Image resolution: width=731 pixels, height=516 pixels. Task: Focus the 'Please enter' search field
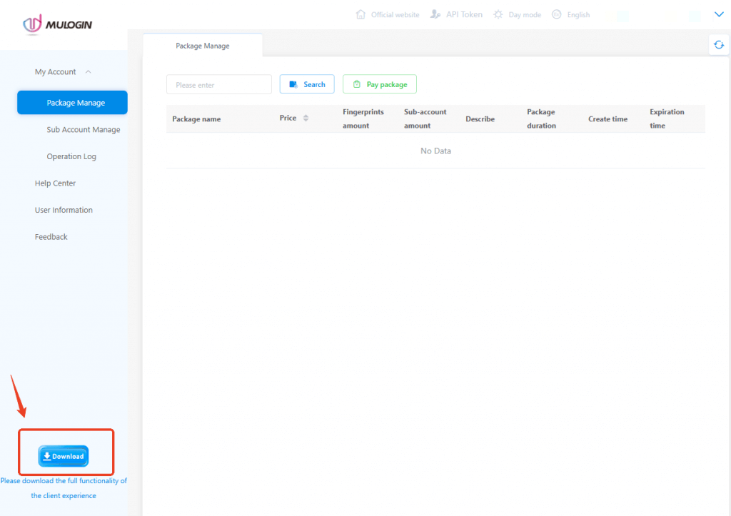point(219,85)
